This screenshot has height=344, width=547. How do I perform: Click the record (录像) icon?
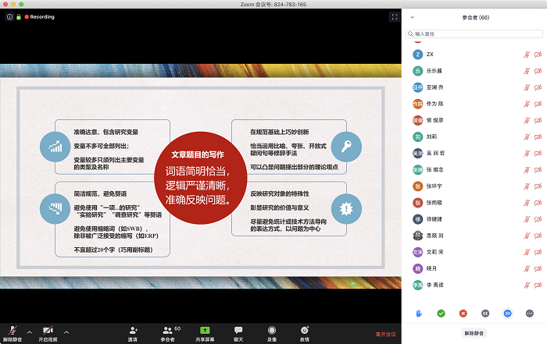(x=272, y=332)
